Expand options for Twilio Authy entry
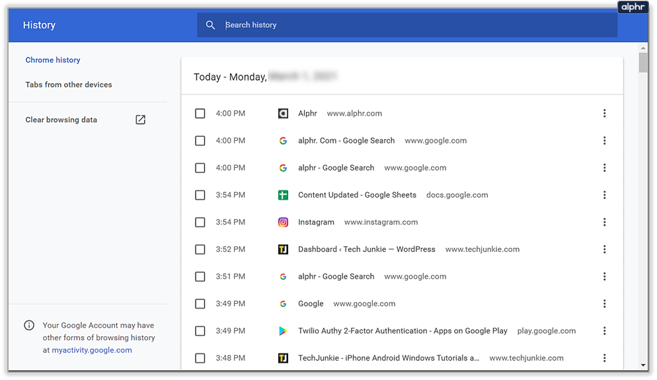657x380 pixels. pos(604,331)
